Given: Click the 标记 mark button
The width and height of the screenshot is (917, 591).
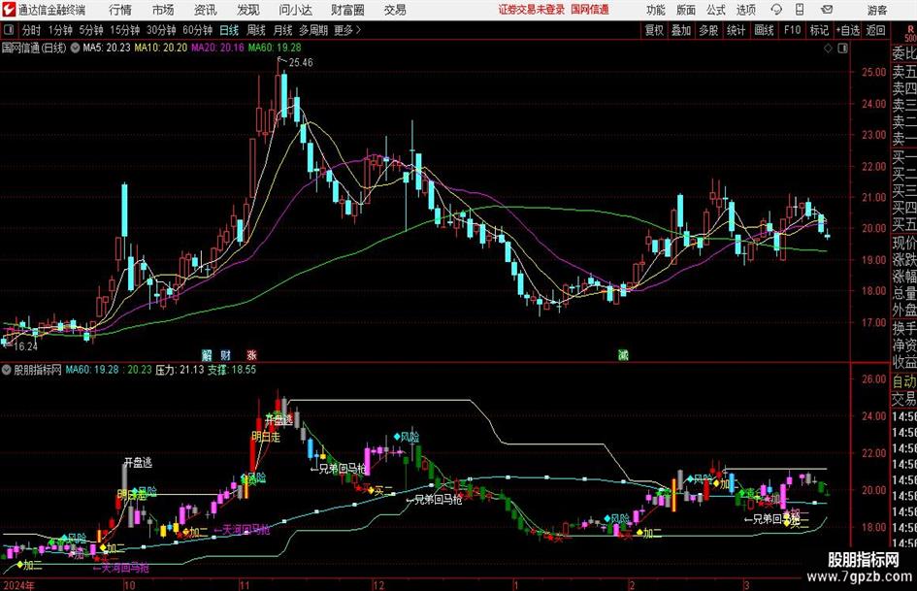Looking at the screenshot, I should tap(819, 30).
